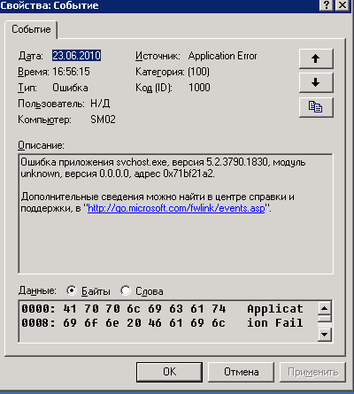Click the address text 0x71bf21a2
The height and width of the screenshot is (394, 354).
click(189, 174)
